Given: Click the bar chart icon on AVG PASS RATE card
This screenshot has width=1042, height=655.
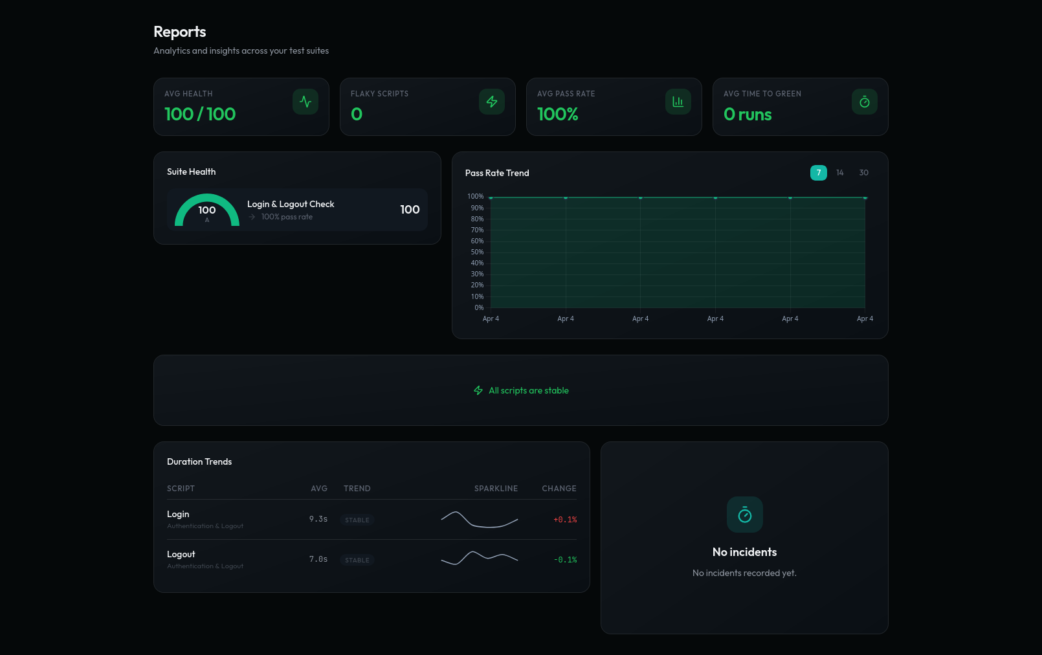Looking at the screenshot, I should click(678, 102).
